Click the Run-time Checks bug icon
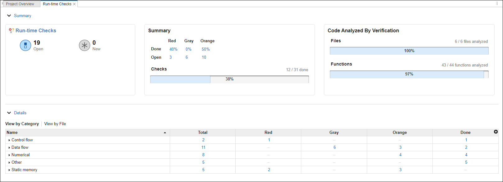The width and height of the screenshot is (503, 182). [x=11, y=30]
